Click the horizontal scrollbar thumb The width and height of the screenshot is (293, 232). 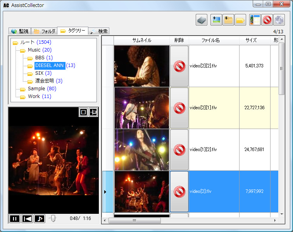point(134,220)
